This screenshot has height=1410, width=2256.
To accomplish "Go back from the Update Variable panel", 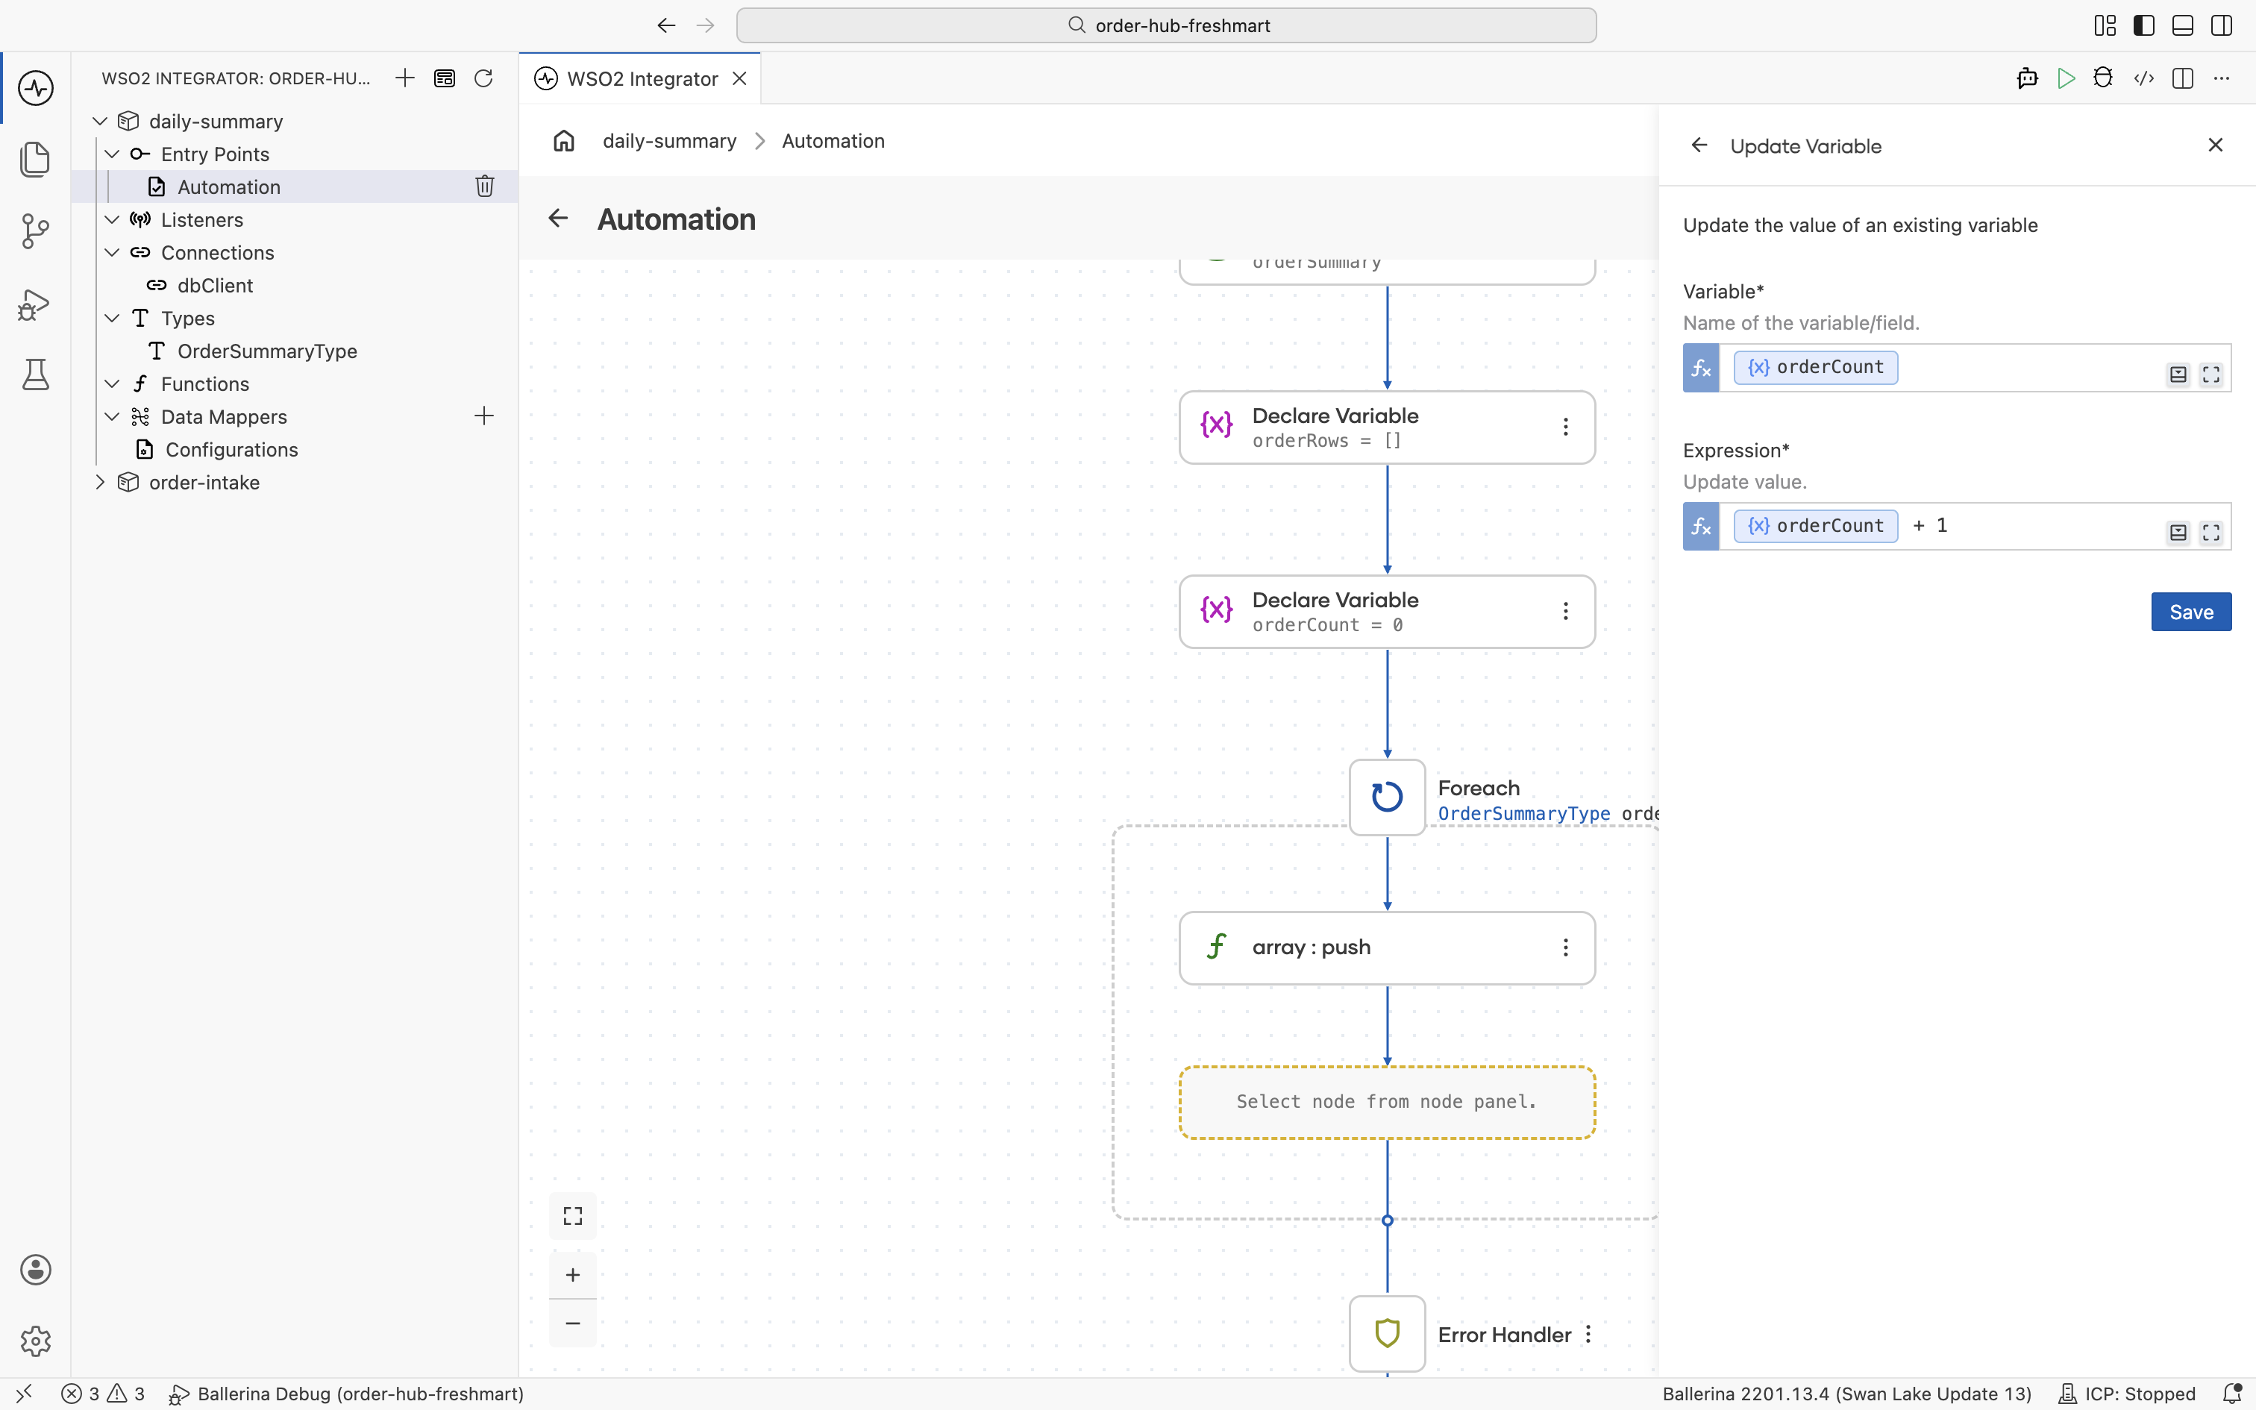I will 1699,145.
